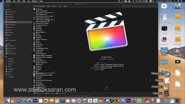Click Applications in the bottom path bar
The height and width of the screenshot is (104, 185).
[50, 93]
